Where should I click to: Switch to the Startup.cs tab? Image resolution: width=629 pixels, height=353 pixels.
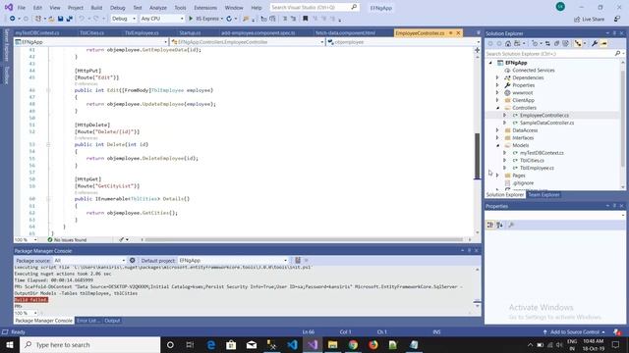tap(190, 32)
